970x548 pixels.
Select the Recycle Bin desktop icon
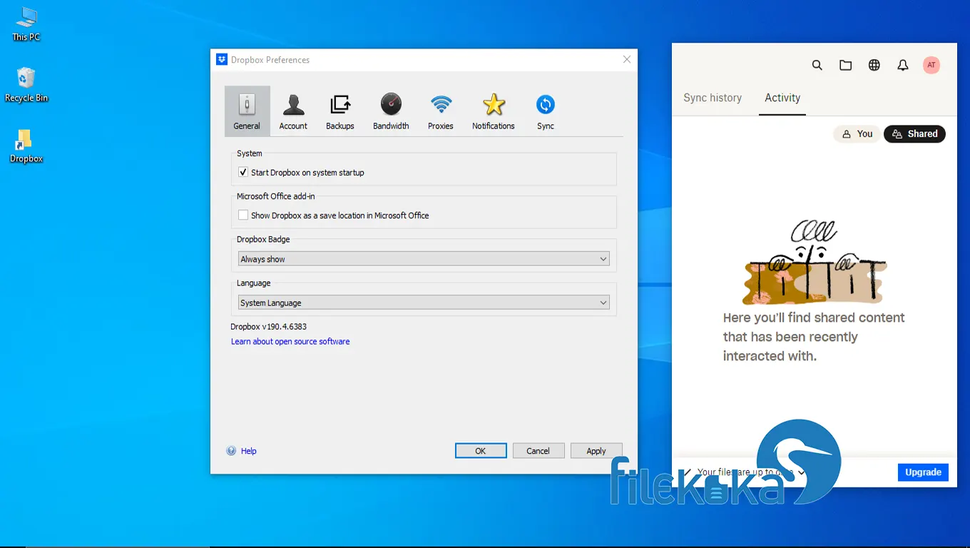coord(26,85)
